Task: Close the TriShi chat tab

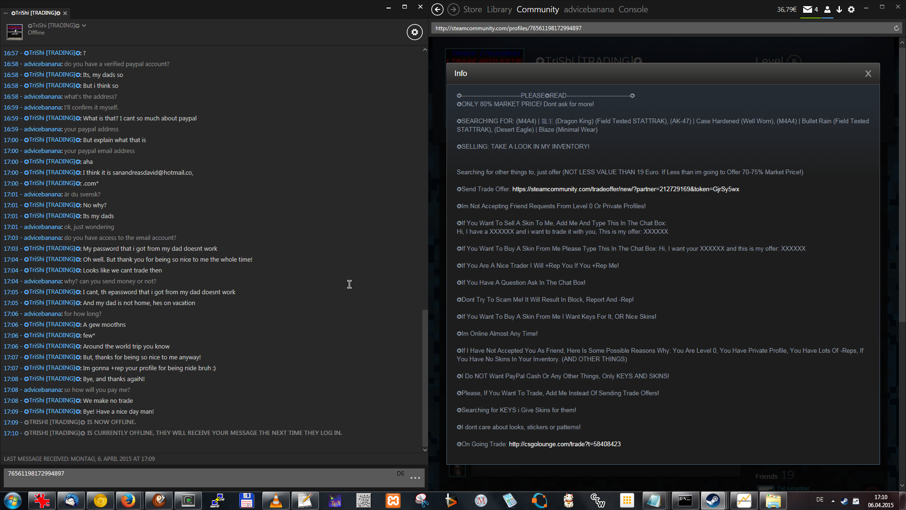Action: click(65, 13)
